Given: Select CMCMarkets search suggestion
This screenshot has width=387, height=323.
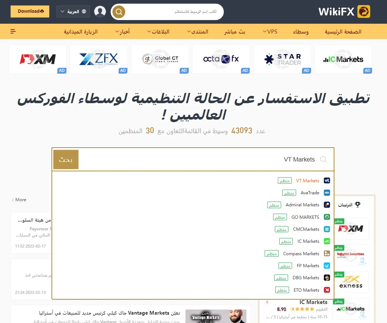Looking at the screenshot, I should click(306, 229).
